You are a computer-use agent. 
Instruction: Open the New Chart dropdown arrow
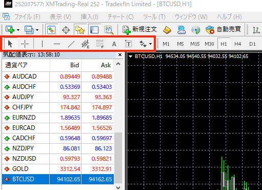[18, 30]
